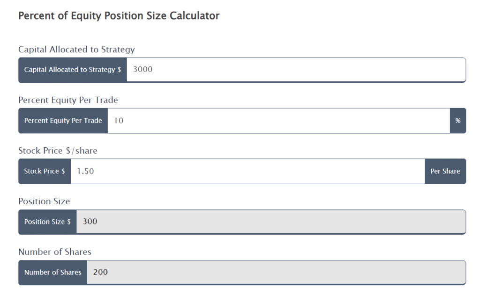Click the % suffix box

point(458,121)
